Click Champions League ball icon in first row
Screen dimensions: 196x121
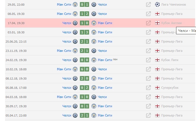coord(157,4)
